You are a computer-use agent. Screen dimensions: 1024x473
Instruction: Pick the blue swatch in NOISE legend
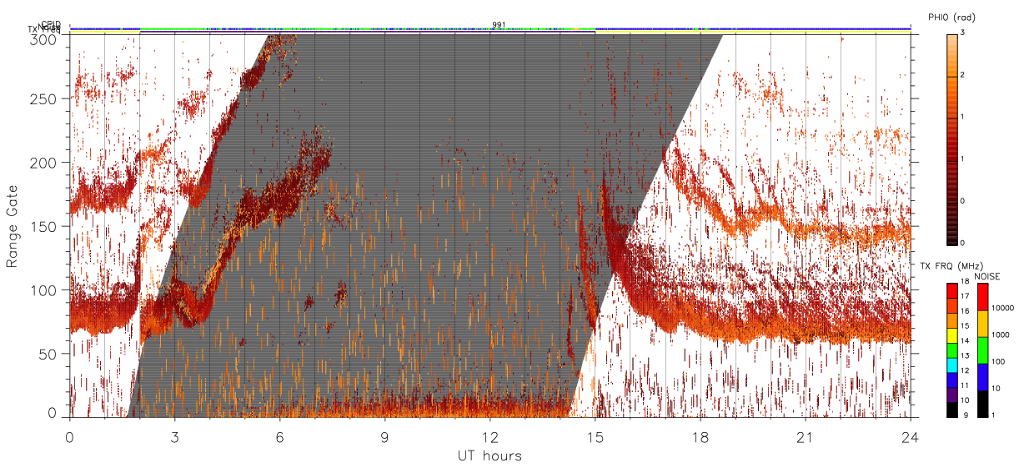coord(982,376)
